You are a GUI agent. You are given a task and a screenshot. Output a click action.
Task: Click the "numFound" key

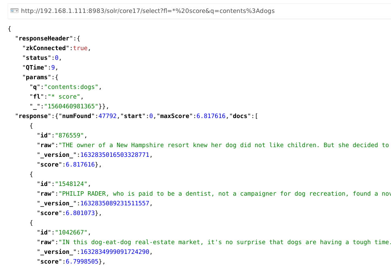pos(77,116)
